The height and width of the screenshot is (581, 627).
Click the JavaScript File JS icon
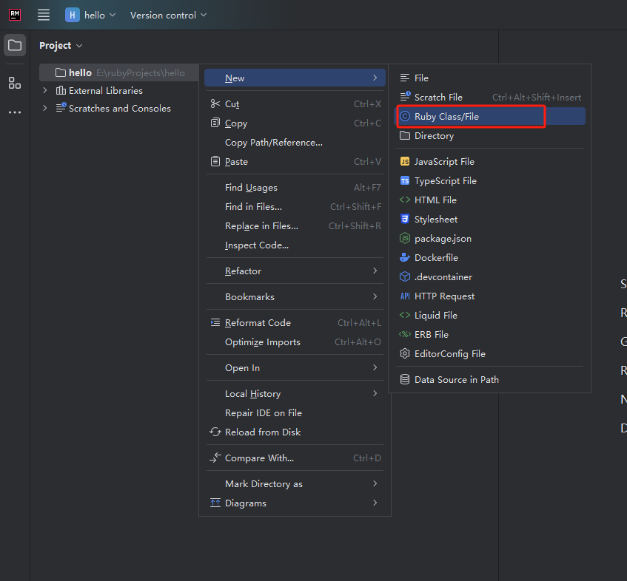pos(405,161)
